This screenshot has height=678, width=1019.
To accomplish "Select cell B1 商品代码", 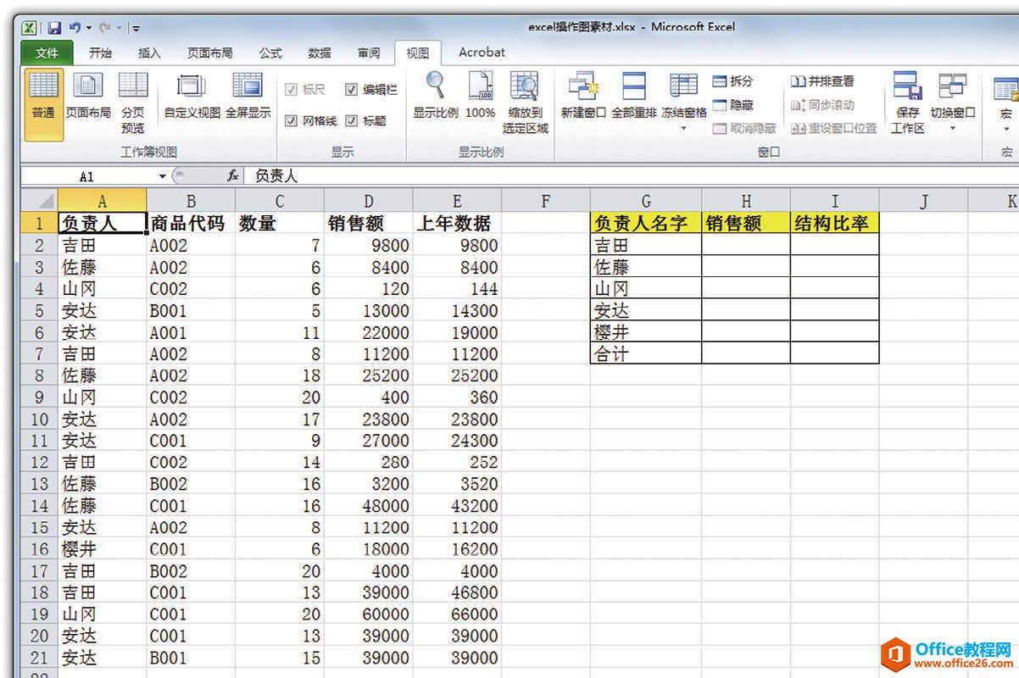I will click(191, 223).
